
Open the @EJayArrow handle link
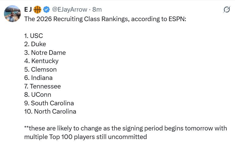tap(69, 10)
